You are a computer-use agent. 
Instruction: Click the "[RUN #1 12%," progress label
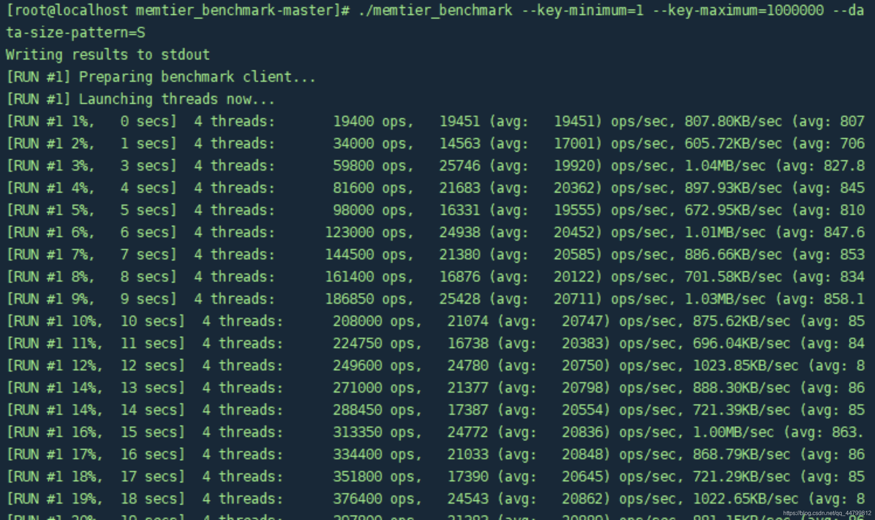(x=55, y=366)
